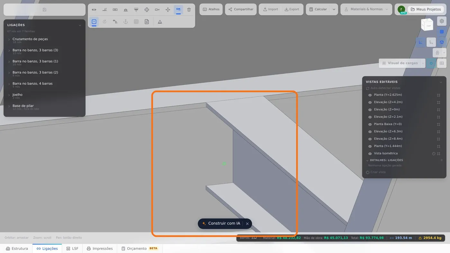Open the Impressões tab
The width and height of the screenshot is (450, 253).
(100, 249)
